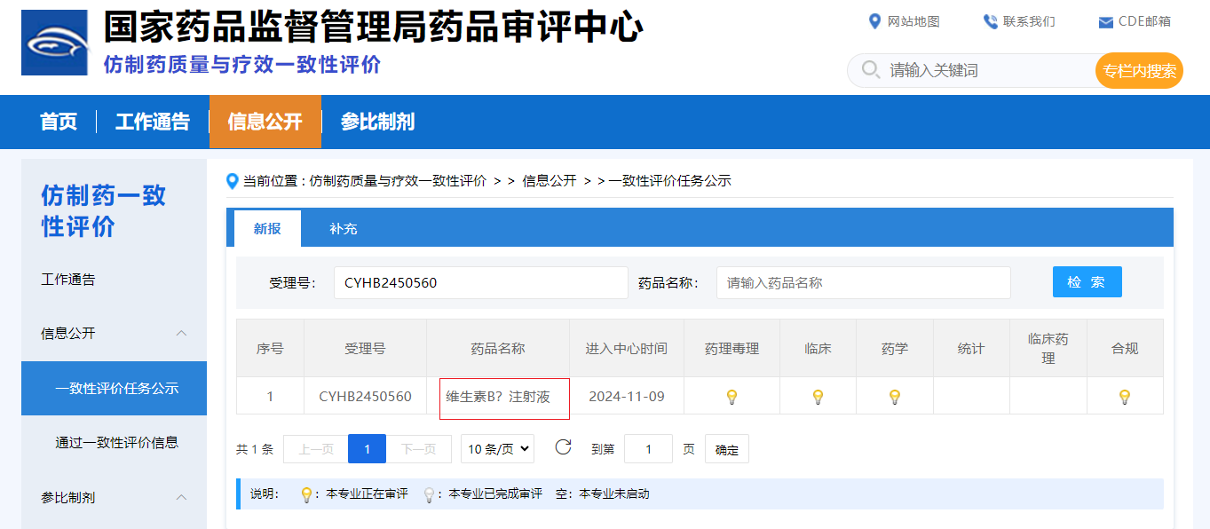Click the yellow lightbulb under 药理毒理
This screenshot has height=529, width=1210.
click(732, 396)
